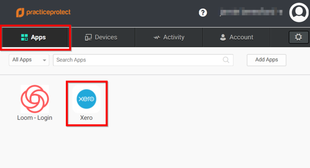Click the practiceprotect logo
The image size is (310, 168).
(x=43, y=12)
